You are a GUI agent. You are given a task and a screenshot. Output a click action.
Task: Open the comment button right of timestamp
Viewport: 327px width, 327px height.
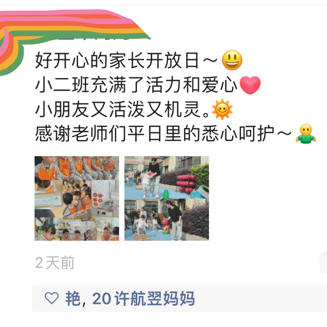click(323, 262)
